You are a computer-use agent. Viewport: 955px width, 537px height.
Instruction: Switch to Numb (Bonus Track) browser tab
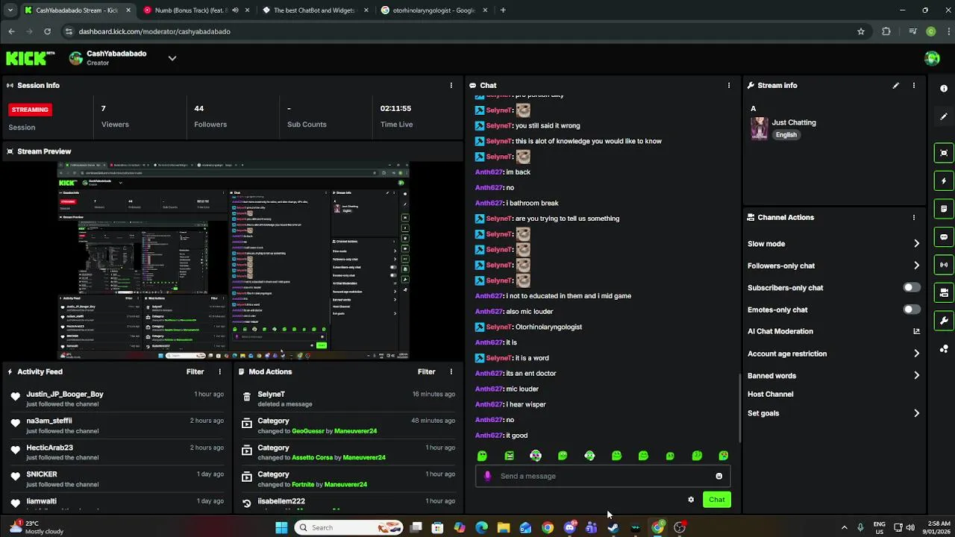pos(197,10)
